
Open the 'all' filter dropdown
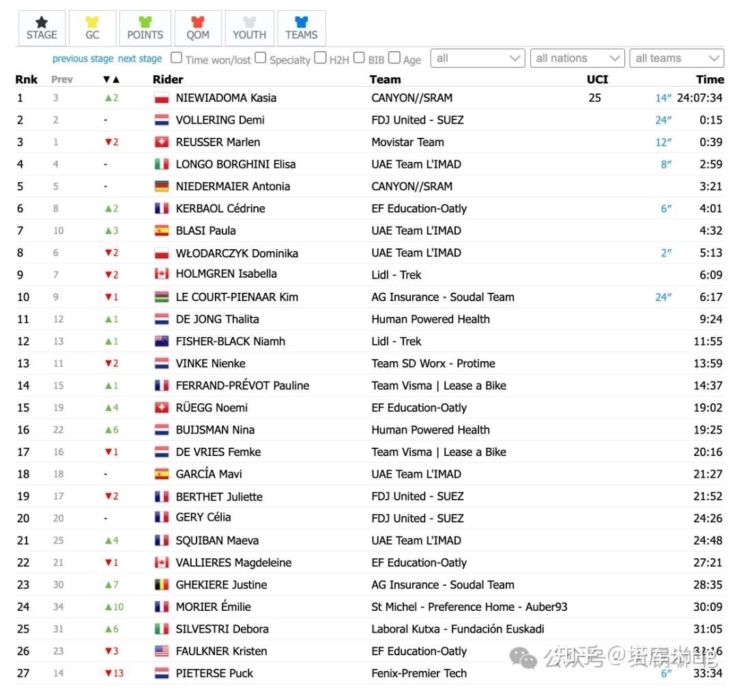point(478,58)
